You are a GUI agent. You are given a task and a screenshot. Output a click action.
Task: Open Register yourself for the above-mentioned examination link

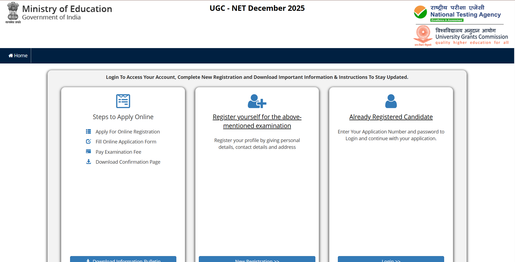pyautogui.click(x=257, y=121)
